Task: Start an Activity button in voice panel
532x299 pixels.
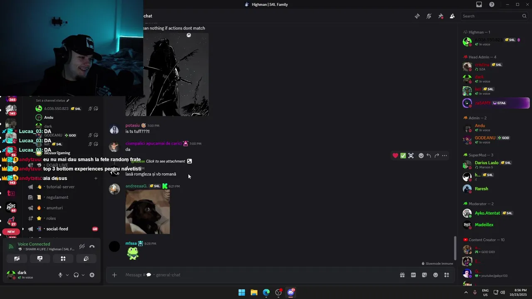Action: tap(63, 258)
